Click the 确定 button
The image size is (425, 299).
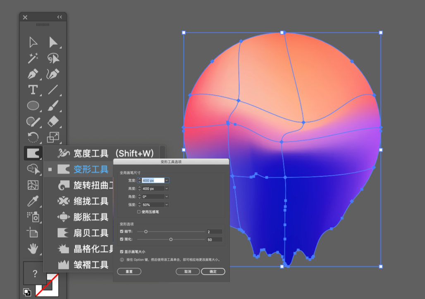pos(213,271)
